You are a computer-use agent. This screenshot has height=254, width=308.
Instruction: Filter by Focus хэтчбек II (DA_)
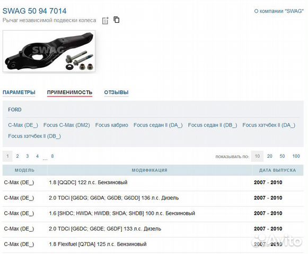pyautogui.click(x=269, y=125)
